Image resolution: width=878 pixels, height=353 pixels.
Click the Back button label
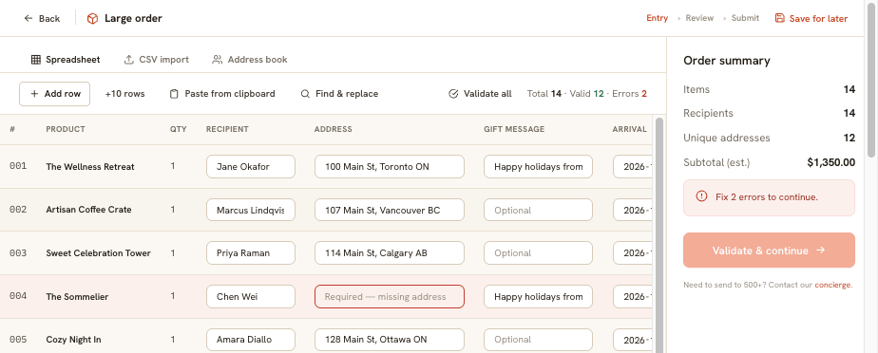[x=49, y=18]
